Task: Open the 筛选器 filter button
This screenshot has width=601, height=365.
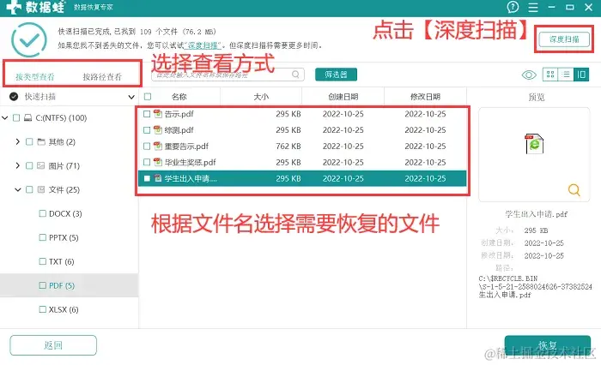Action: pyautogui.click(x=337, y=75)
